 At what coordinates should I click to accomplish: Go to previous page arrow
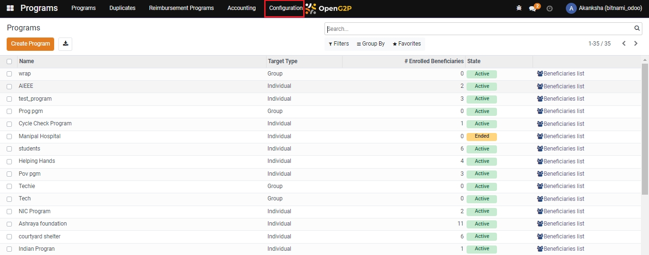tap(624, 44)
